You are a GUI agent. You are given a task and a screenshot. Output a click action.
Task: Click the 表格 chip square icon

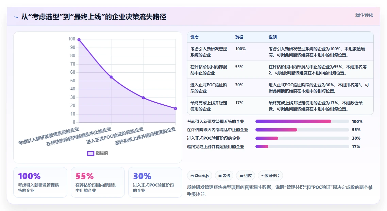(x=220, y=176)
